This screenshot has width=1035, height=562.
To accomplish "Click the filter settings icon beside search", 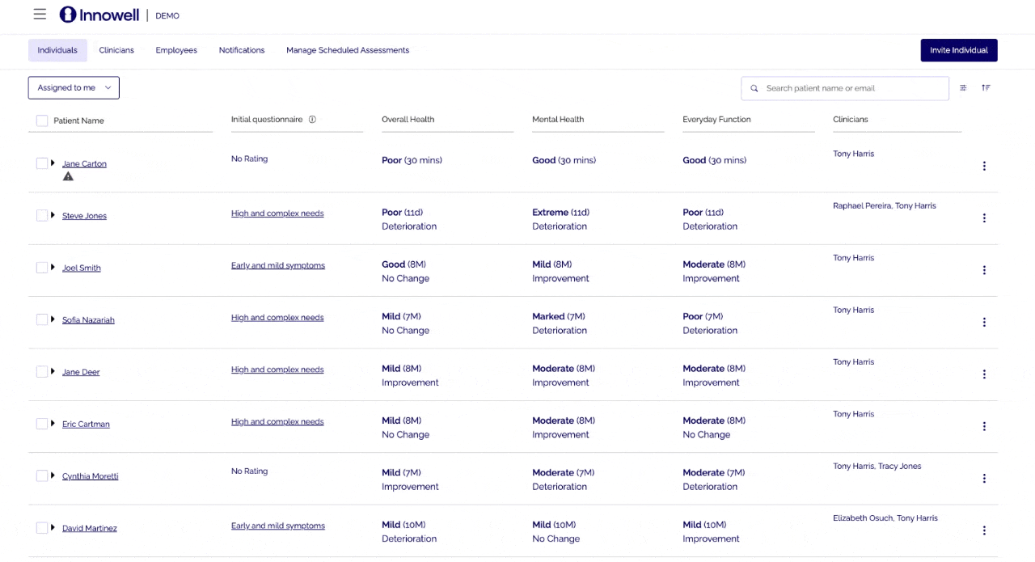I will pos(963,88).
